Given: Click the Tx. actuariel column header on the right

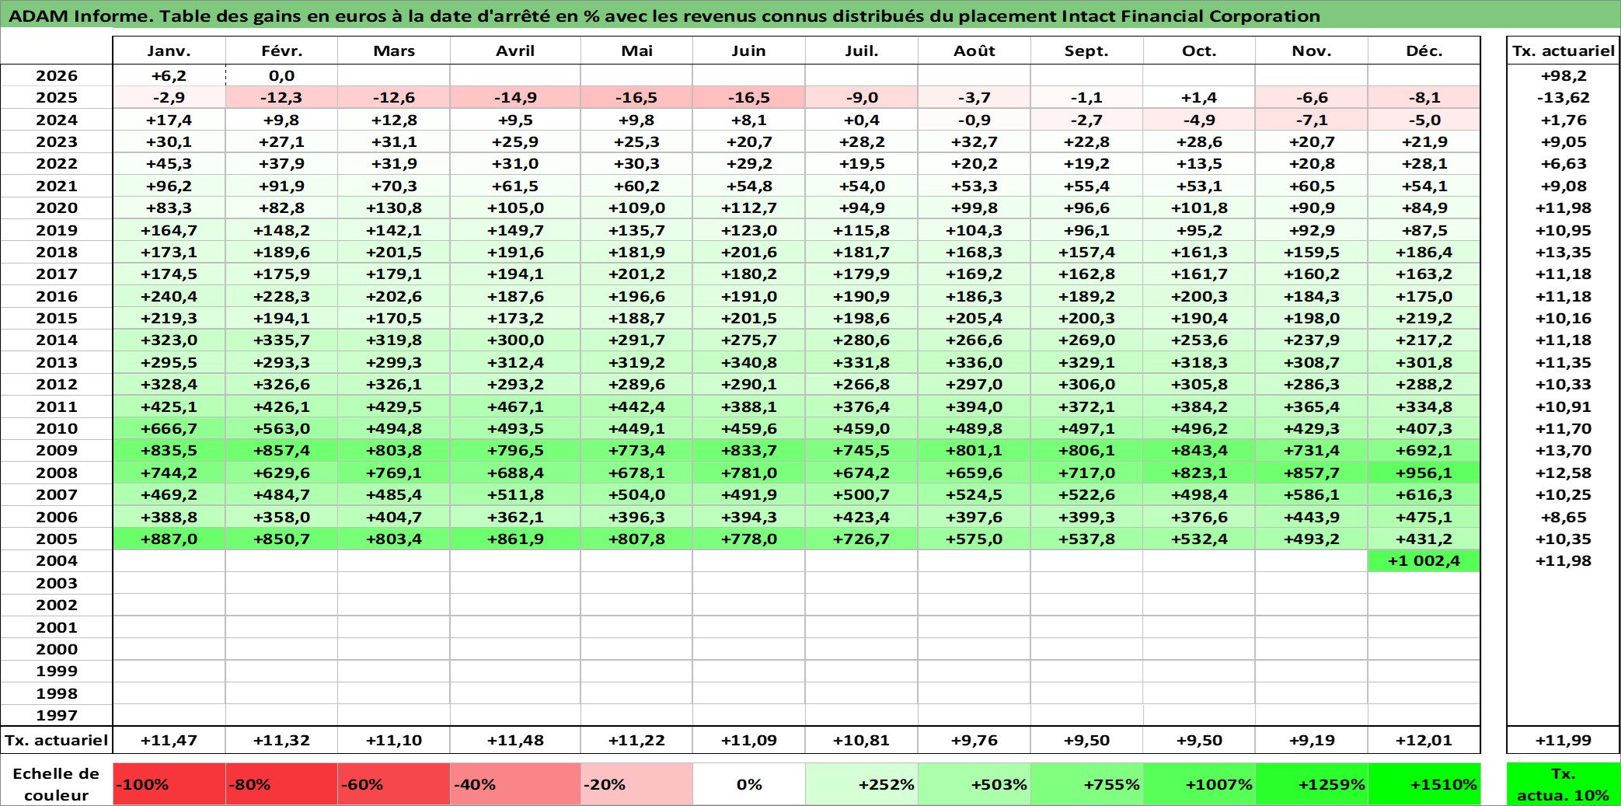Looking at the screenshot, I should click(x=1563, y=51).
